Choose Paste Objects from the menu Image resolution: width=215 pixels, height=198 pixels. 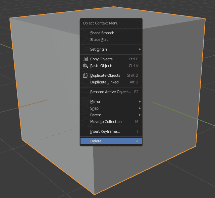111,66
